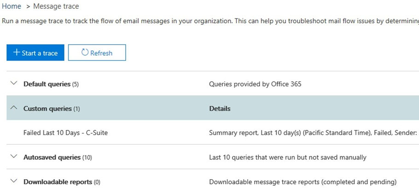The image size is (419, 188).
Task: Click the plus icon on Start a trace
Action: pyautogui.click(x=17, y=53)
